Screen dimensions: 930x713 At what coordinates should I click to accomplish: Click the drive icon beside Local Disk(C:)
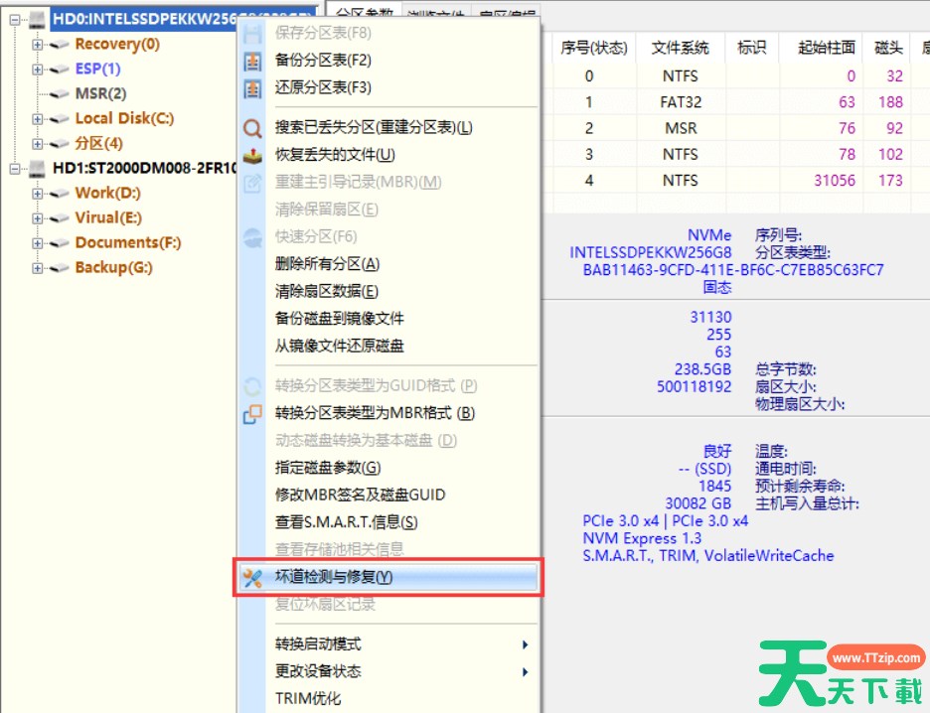[x=61, y=119]
